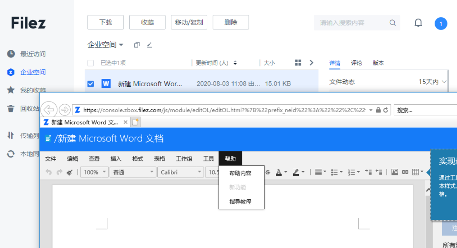Open the font color dropdown arrow

pyautogui.click(x=286, y=172)
